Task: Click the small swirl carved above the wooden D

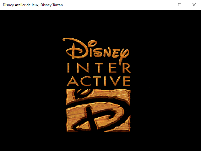Action: [x=79, y=93]
